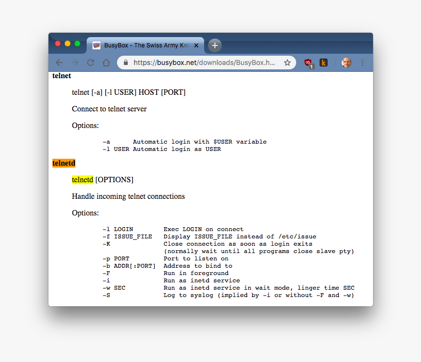Click the bold 'telnet' heading

click(62, 76)
